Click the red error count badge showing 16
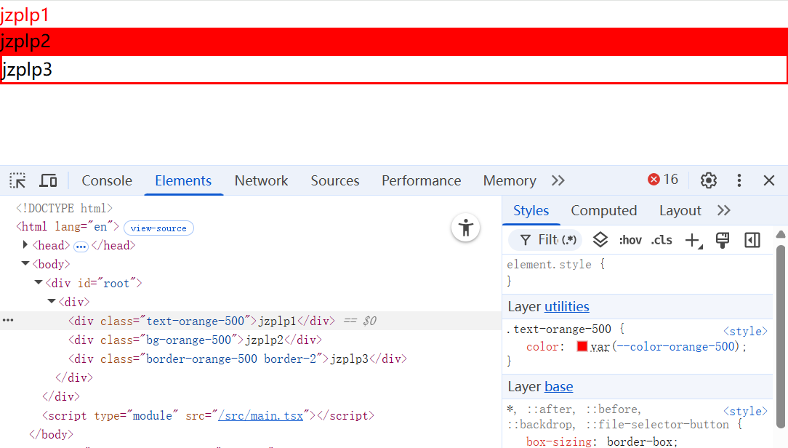 (663, 180)
